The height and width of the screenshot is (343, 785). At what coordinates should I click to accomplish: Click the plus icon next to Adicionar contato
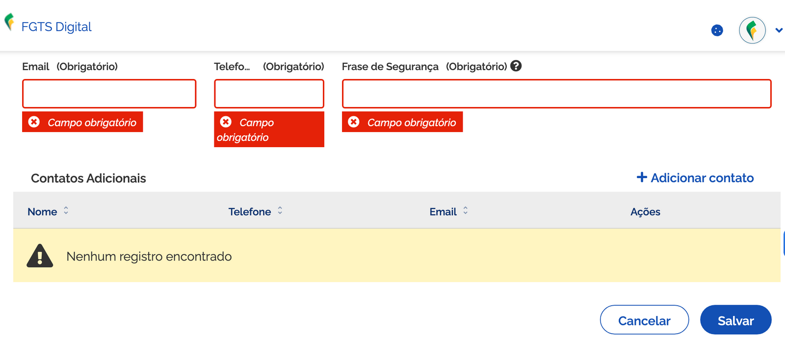641,178
